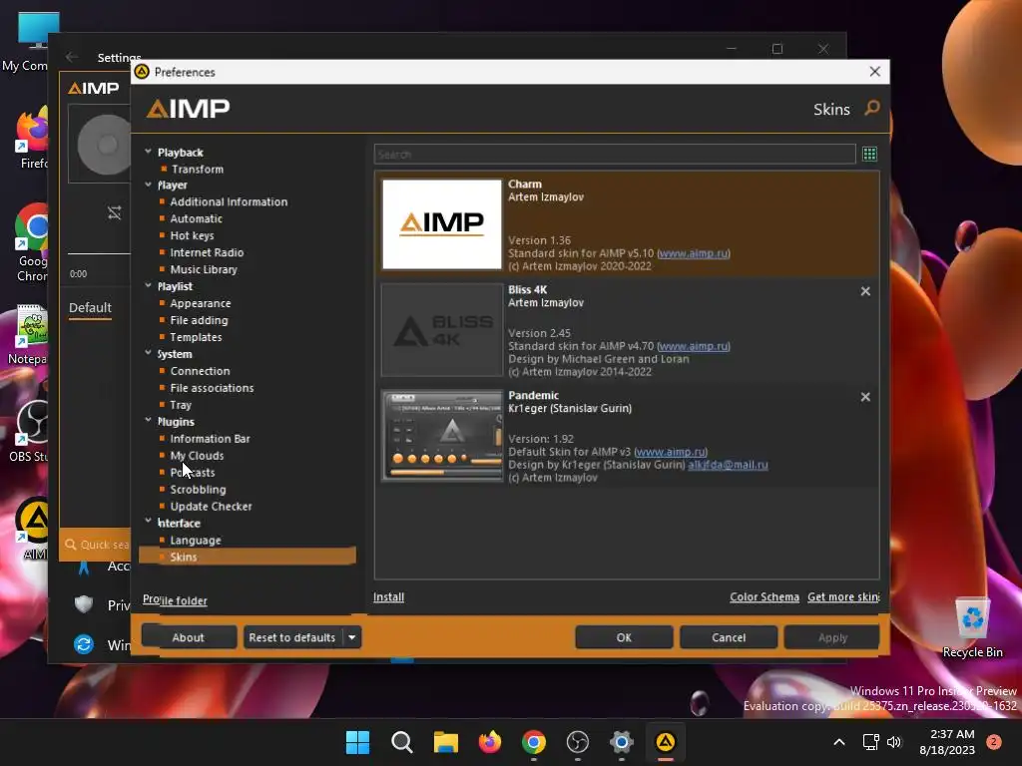Close the Preferences dialog
This screenshot has width=1022, height=766.
click(x=874, y=72)
